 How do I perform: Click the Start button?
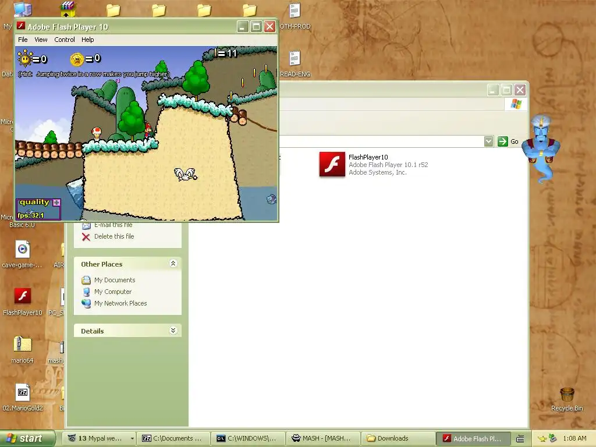28,438
